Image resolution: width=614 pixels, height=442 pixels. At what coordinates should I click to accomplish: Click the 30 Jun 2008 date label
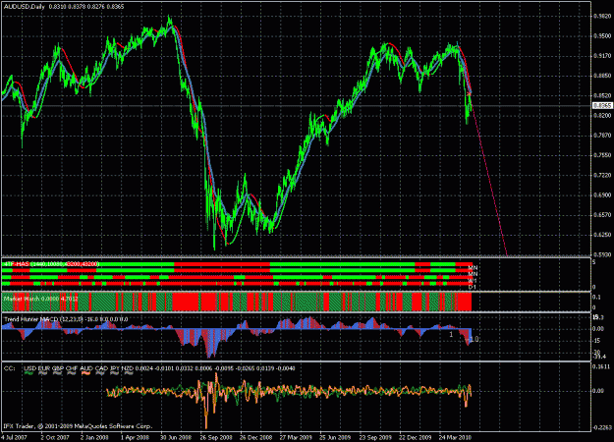[176, 437]
